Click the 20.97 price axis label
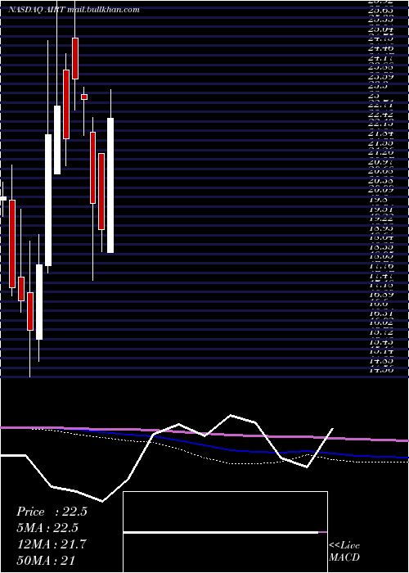The height and width of the screenshot is (573, 409). click(381, 161)
